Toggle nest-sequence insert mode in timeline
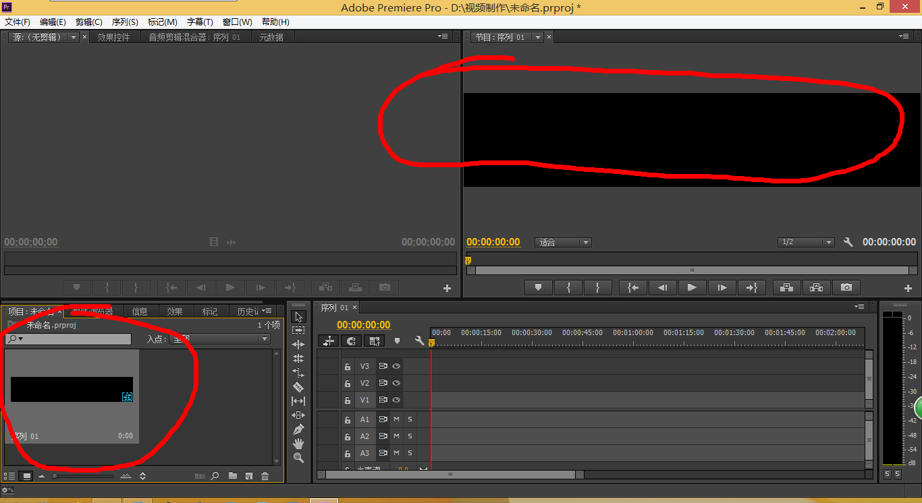This screenshot has height=503, width=922. click(329, 341)
